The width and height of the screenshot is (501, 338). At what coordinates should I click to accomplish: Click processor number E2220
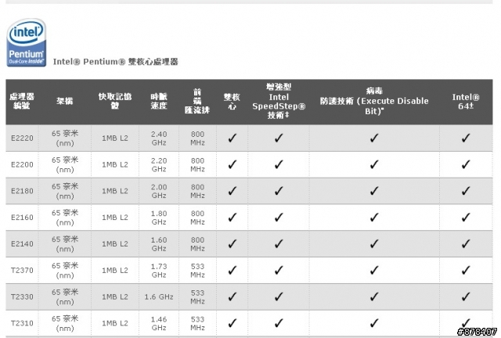[x=22, y=138]
